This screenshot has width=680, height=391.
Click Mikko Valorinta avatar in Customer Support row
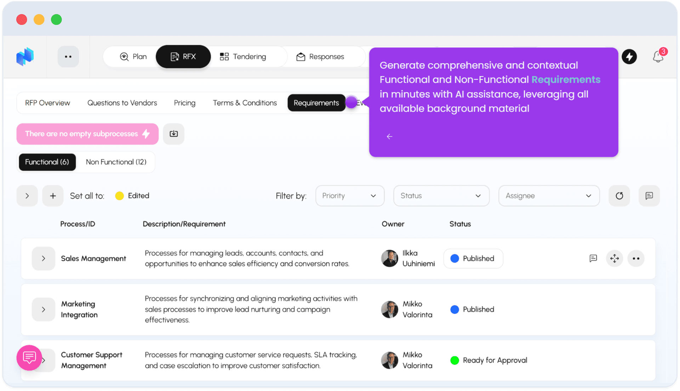[x=390, y=361]
